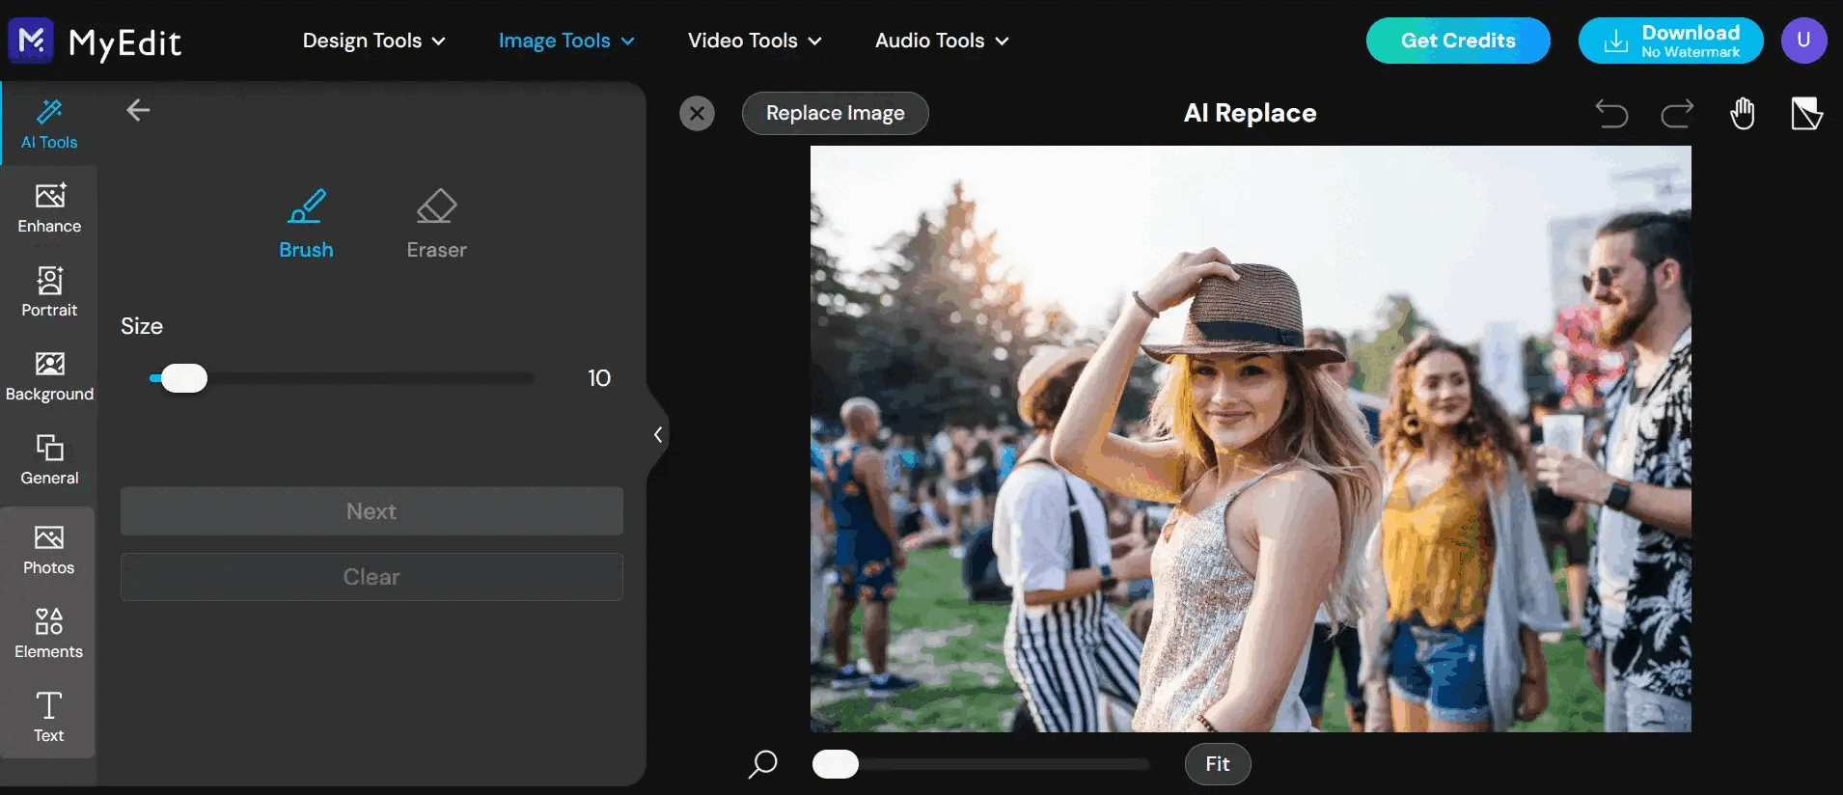Open the Portrait tools
Viewport: 1843px width, 795px height.
[49, 292]
